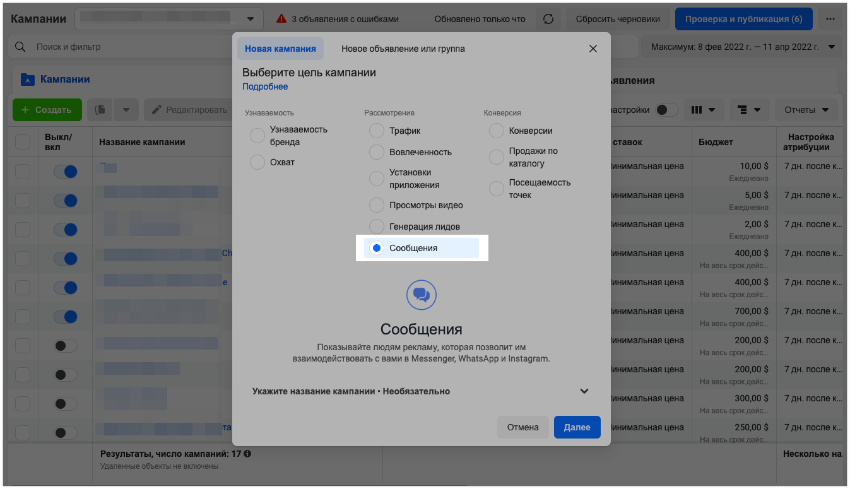Viewport: 850px width, 489px height.
Task: Click the campaigns folder icon
Action: tap(27, 80)
